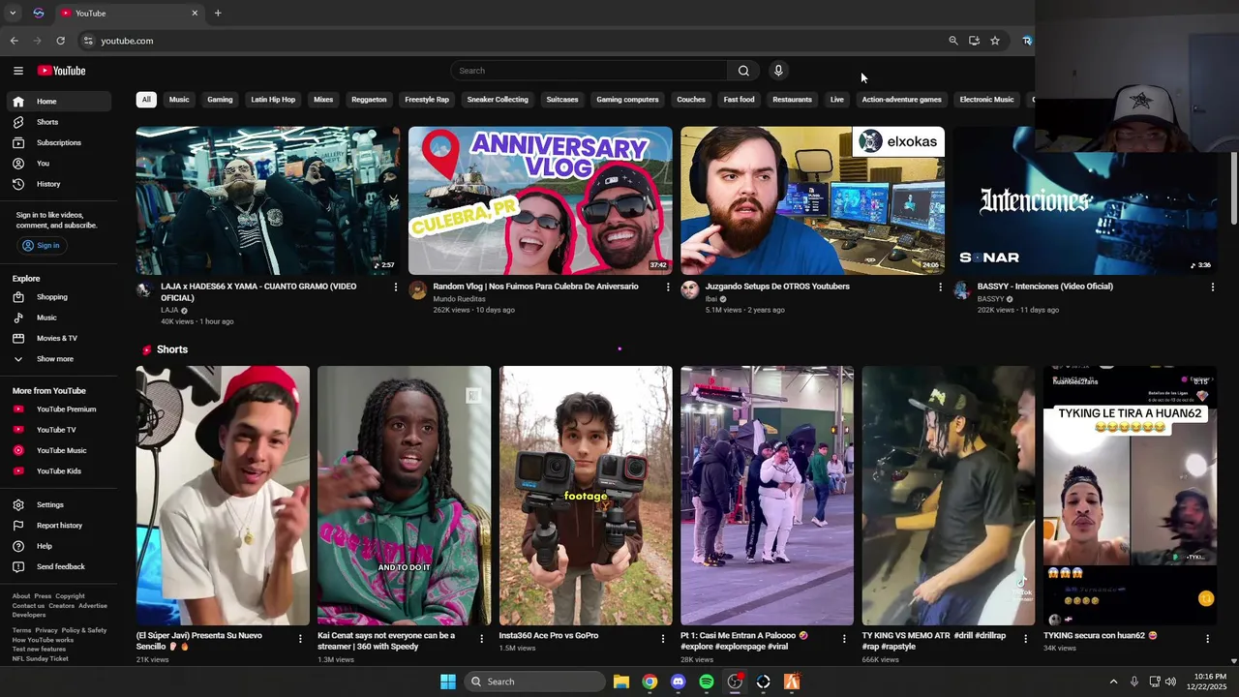The height and width of the screenshot is (697, 1239).
Task: Click the page vertical scrollbar
Action: (x=1233, y=189)
